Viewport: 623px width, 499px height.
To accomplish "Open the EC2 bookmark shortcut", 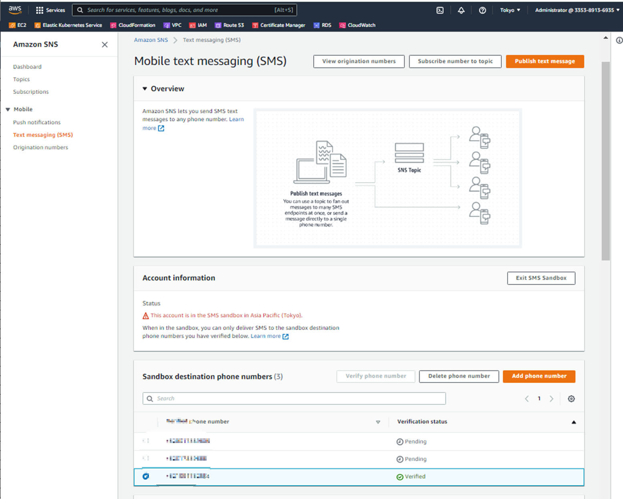I will (18, 25).
